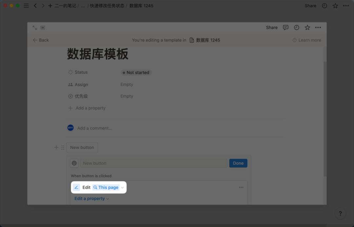Open breadcrumb '快速修改任务状态'
This screenshot has width=354, height=227.
click(x=107, y=6)
